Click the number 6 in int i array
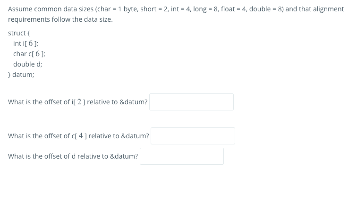 [x=31, y=43]
